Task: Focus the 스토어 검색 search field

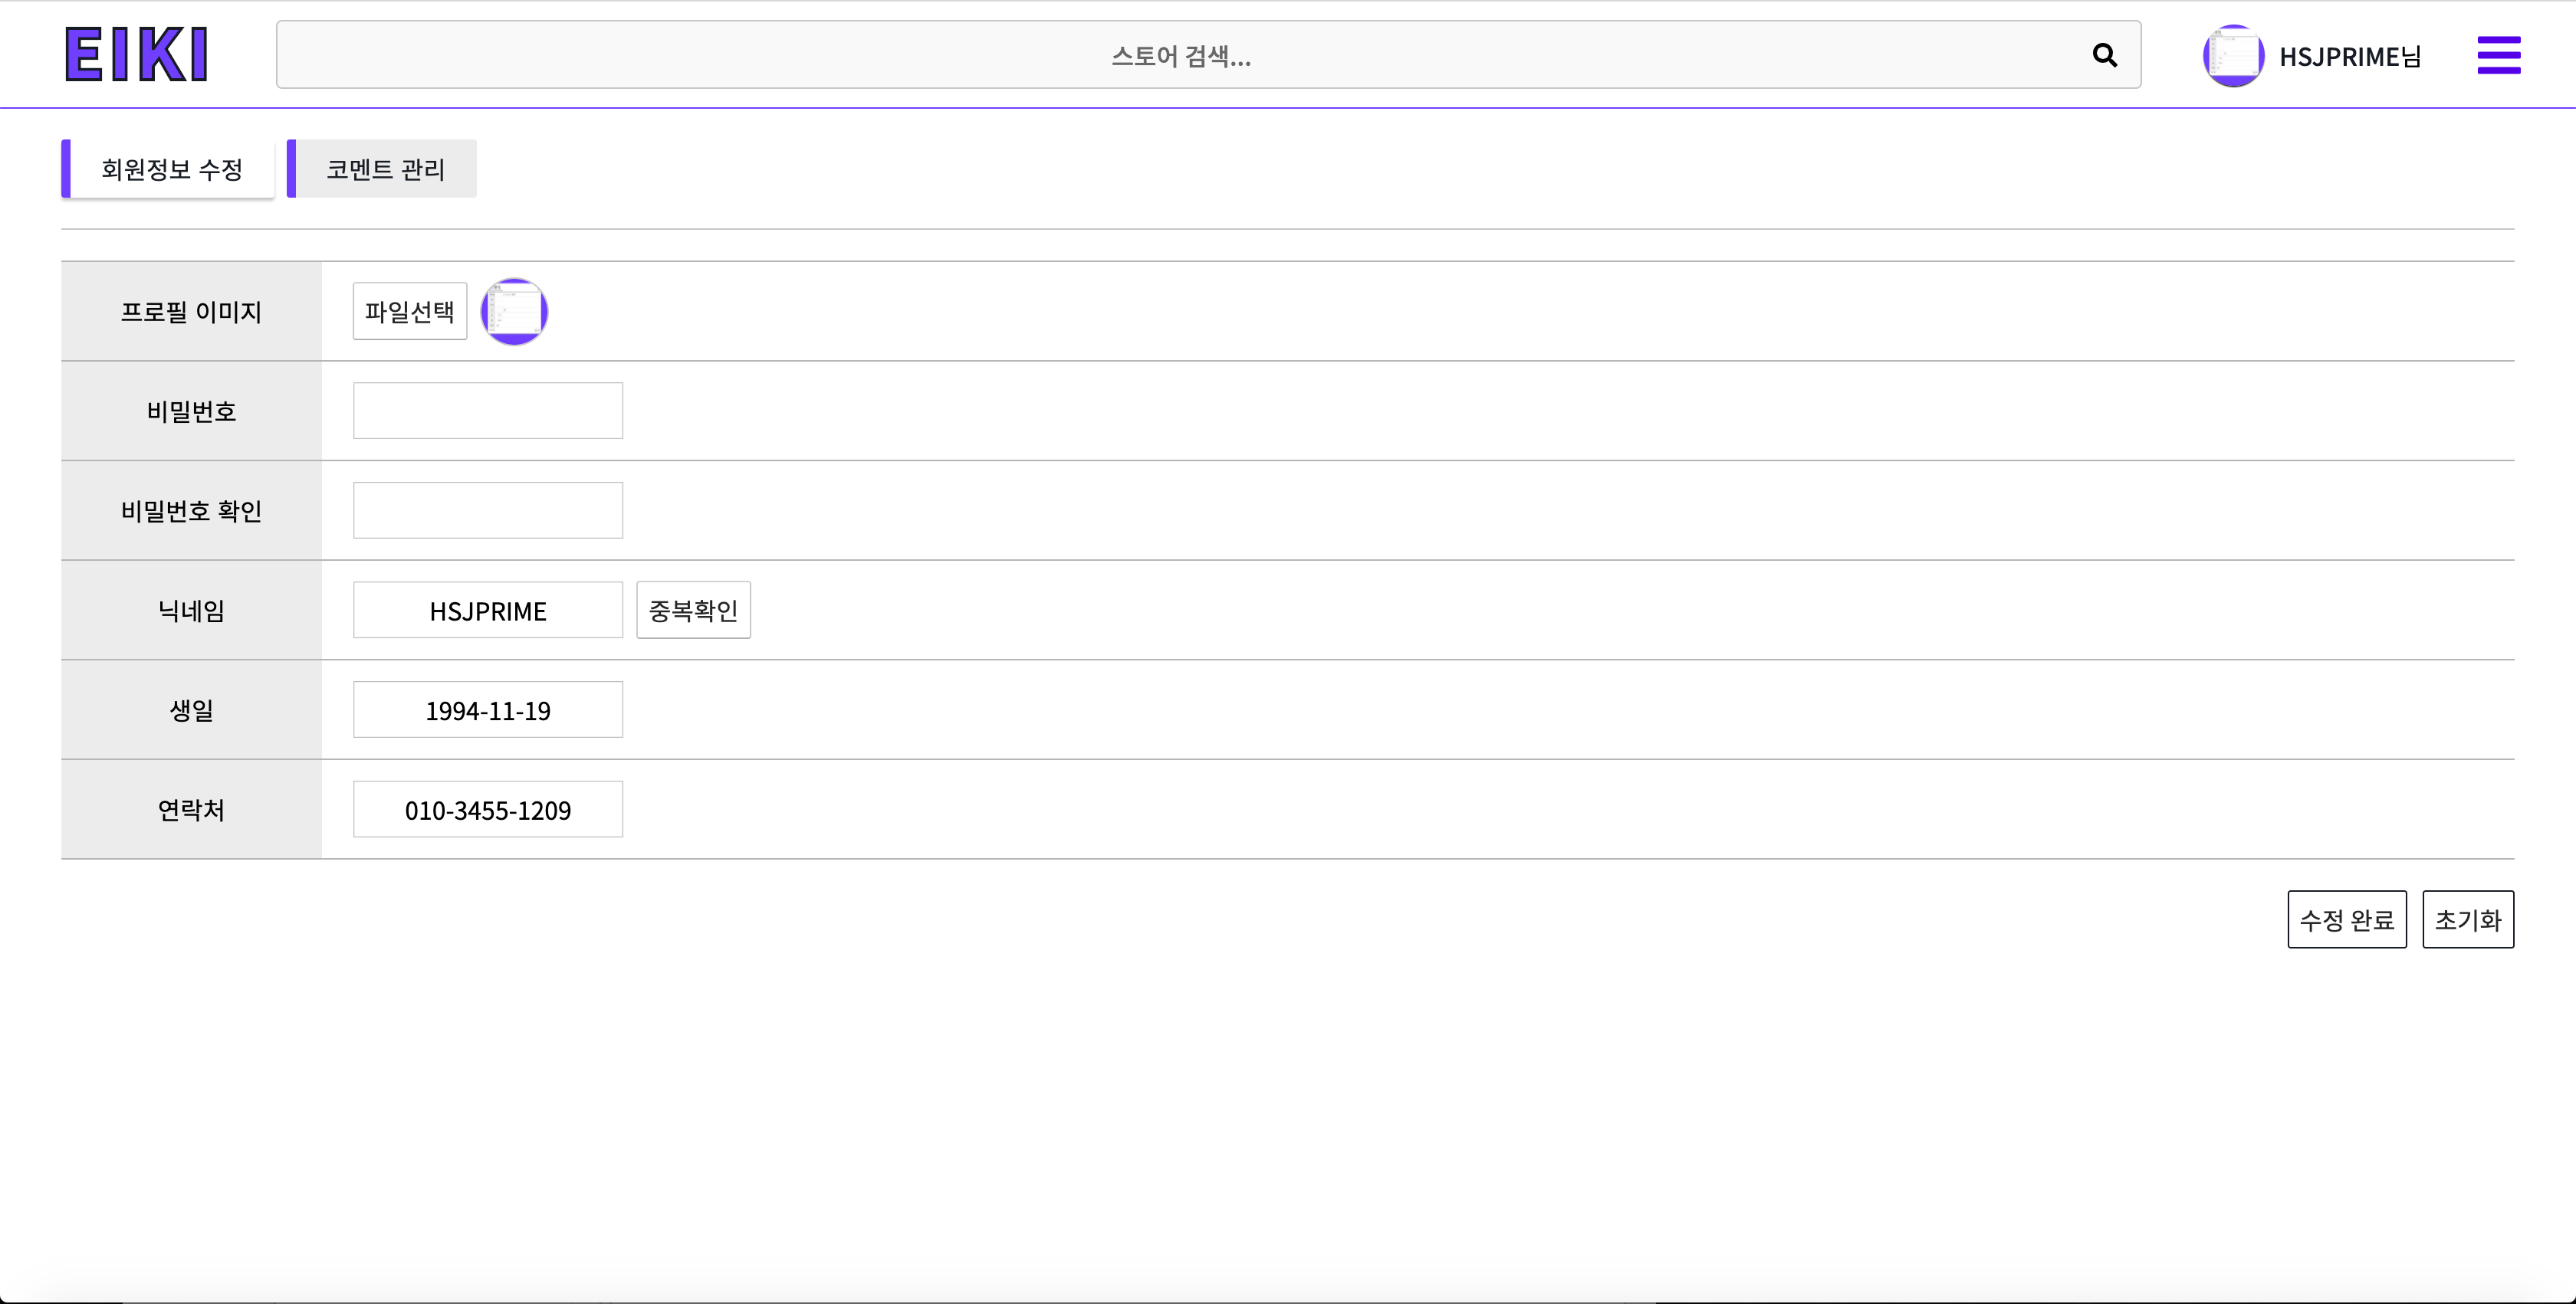Action: coord(1180,55)
